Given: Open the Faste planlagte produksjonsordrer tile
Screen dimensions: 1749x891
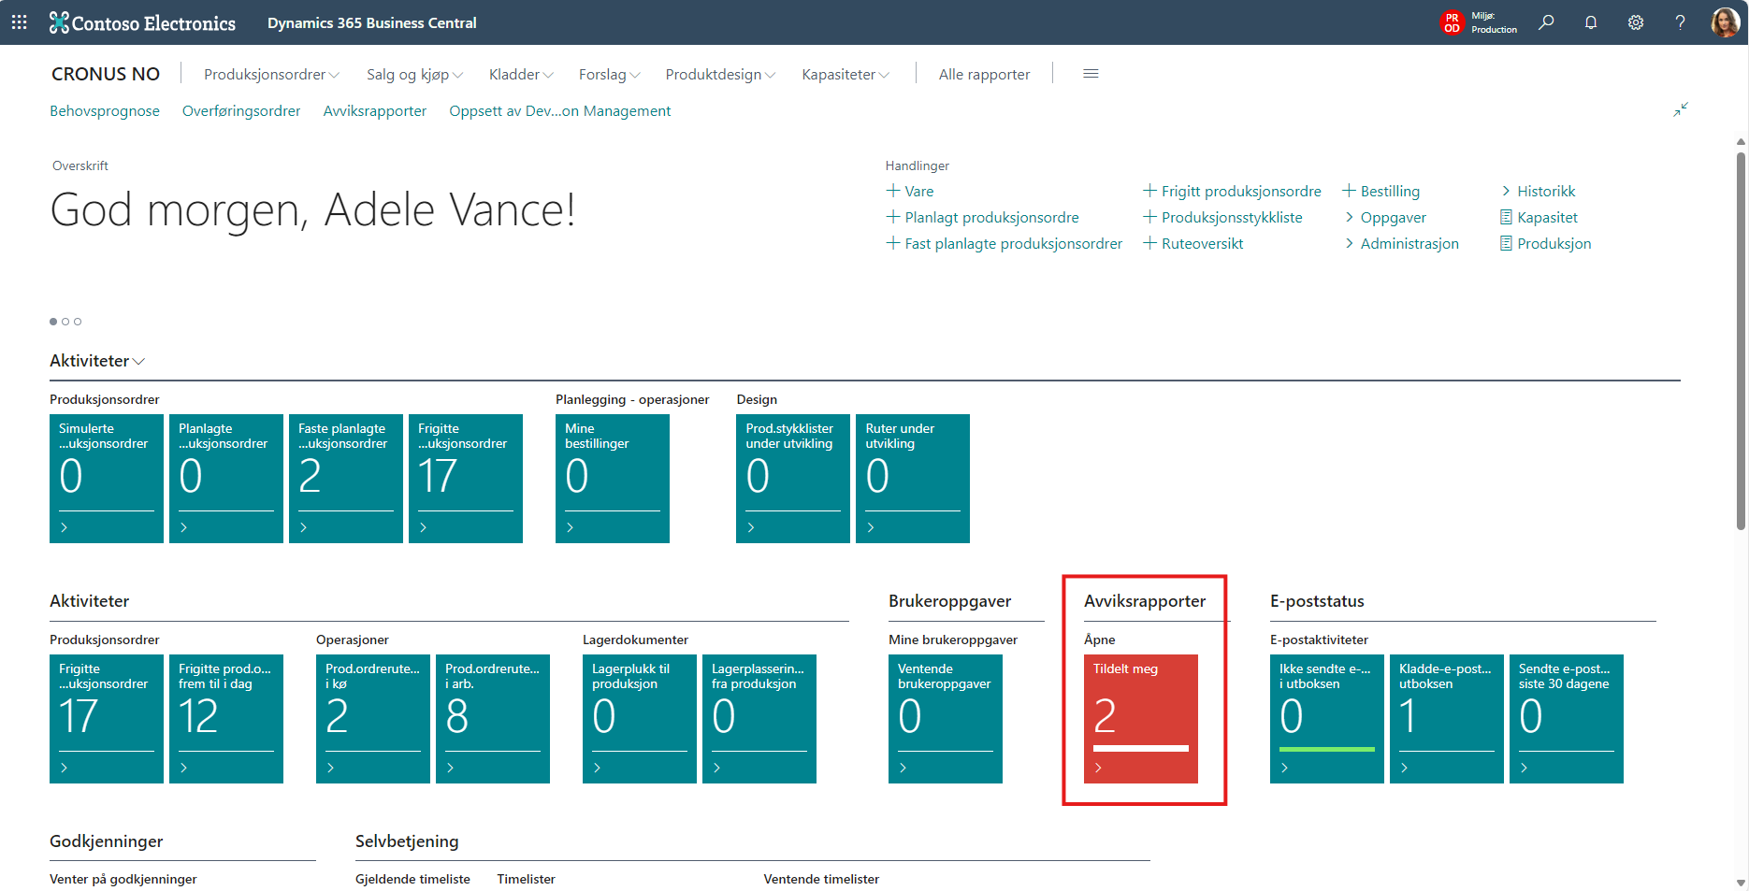Looking at the screenshot, I should click(346, 478).
